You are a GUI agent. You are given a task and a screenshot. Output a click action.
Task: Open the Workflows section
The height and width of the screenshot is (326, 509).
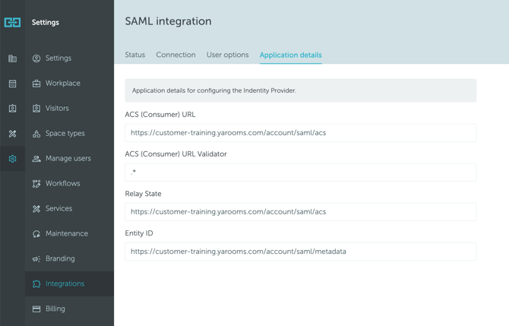[x=62, y=184]
